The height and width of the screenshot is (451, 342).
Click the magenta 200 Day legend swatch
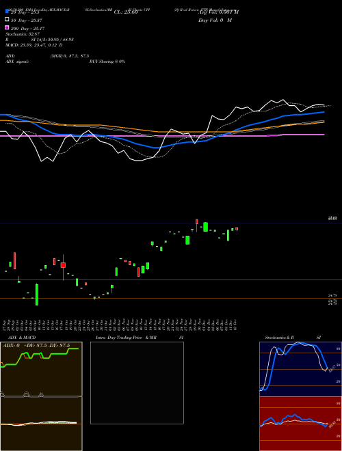(x=7, y=27)
